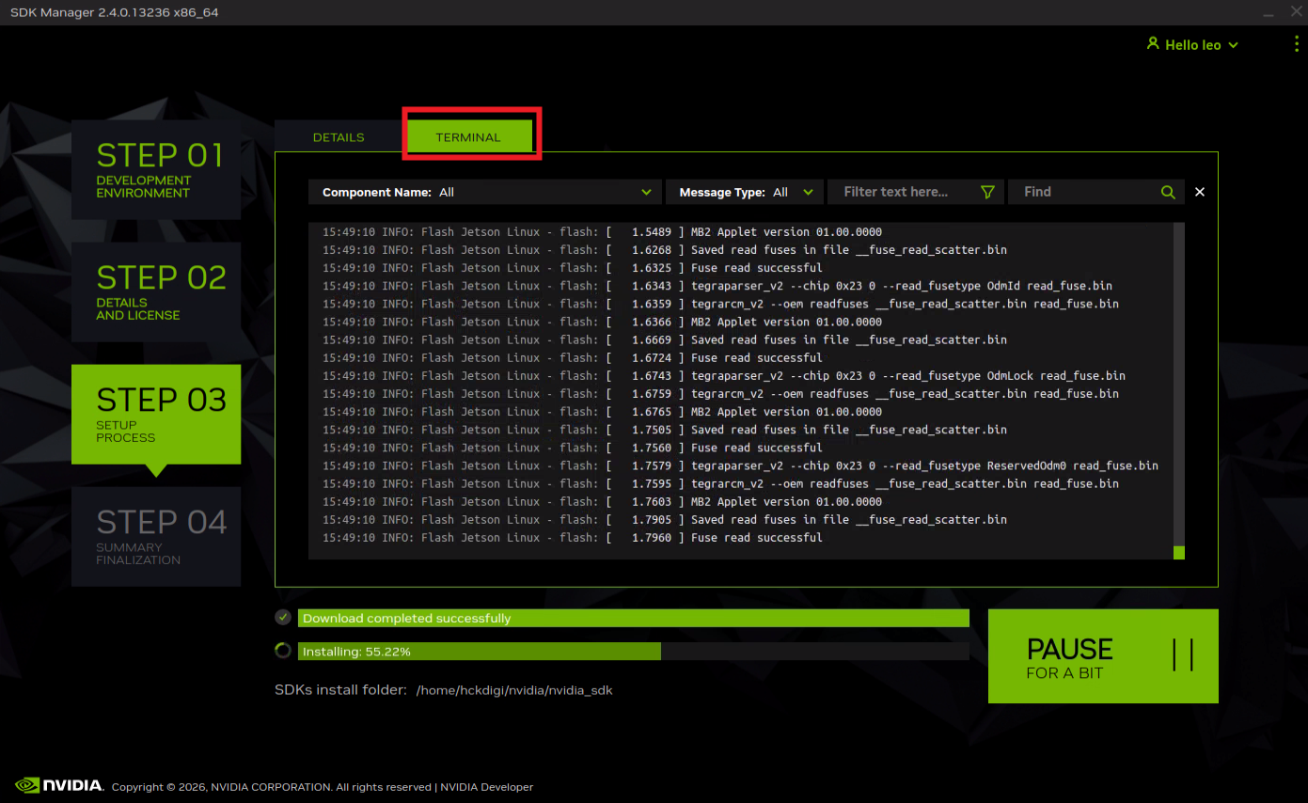Select the TERMINAL tab

[x=468, y=137]
